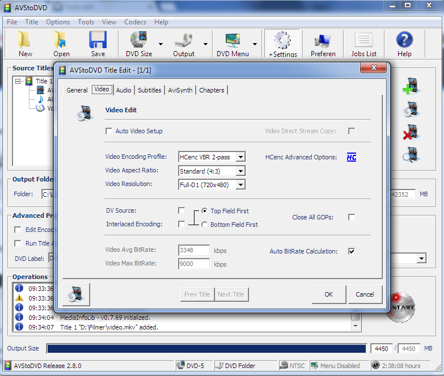Click the add title green plus icon
Screen dimensions: 444x376
coord(411,86)
